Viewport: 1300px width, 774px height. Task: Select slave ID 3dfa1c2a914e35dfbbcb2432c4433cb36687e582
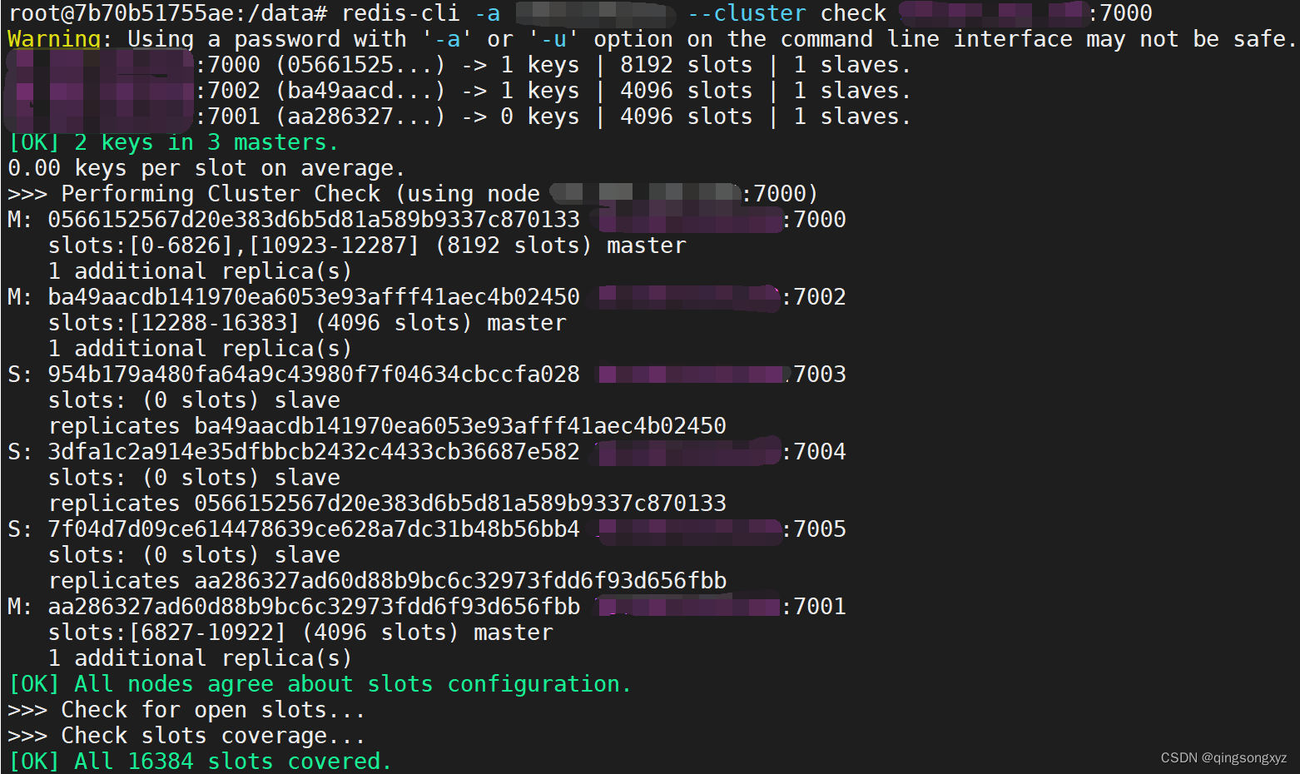tap(314, 452)
